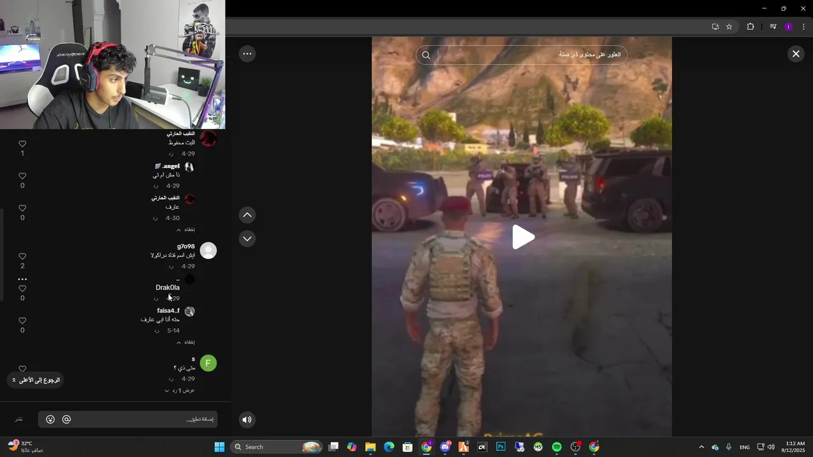
Task: Play the paused TikTok video
Action: click(523, 237)
